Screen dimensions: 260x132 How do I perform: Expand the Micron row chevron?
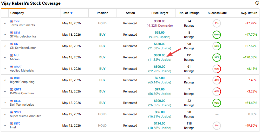click(5, 57)
